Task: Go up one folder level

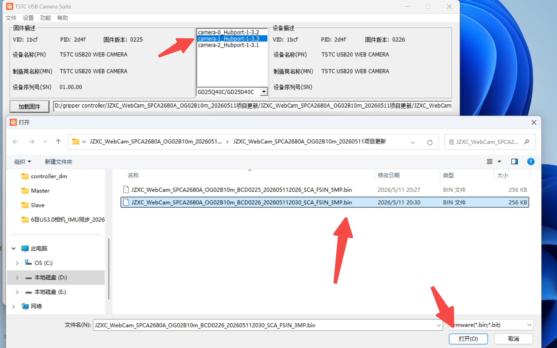Action: pos(58,142)
